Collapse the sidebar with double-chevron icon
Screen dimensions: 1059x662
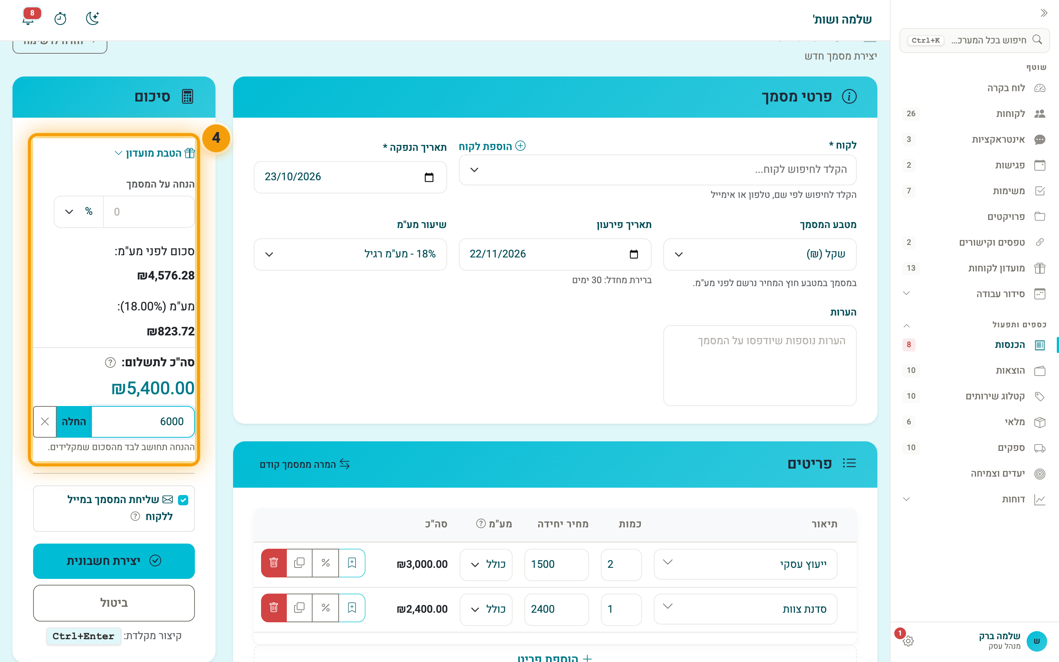tap(1044, 13)
